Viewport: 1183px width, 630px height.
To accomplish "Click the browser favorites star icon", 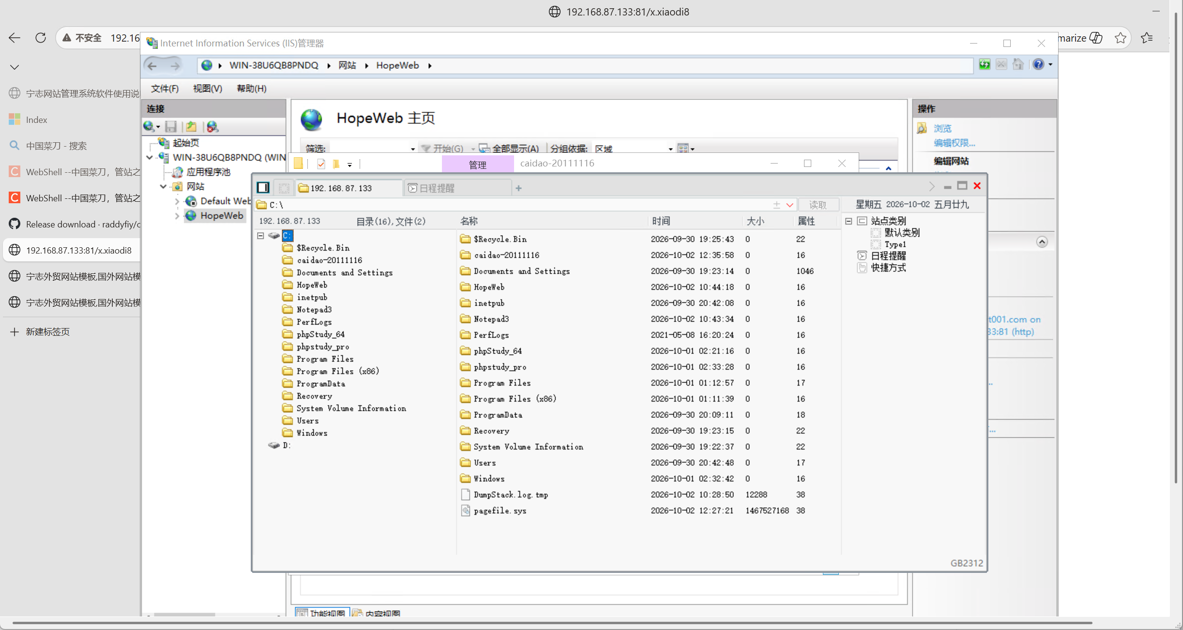I will point(1120,38).
